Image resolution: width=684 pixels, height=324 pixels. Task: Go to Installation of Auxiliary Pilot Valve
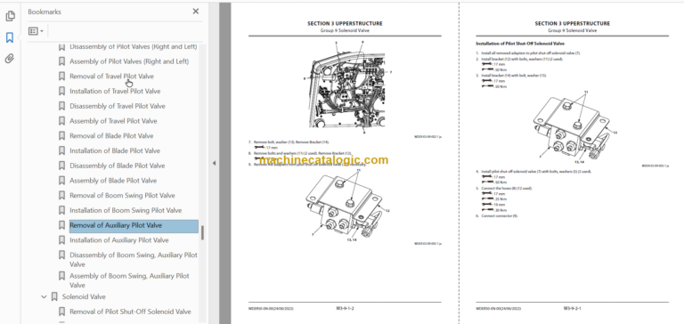coord(119,240)
